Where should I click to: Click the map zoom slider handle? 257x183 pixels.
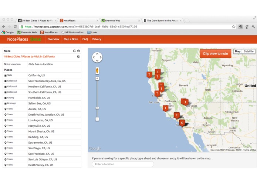click(x=97, y=108)
